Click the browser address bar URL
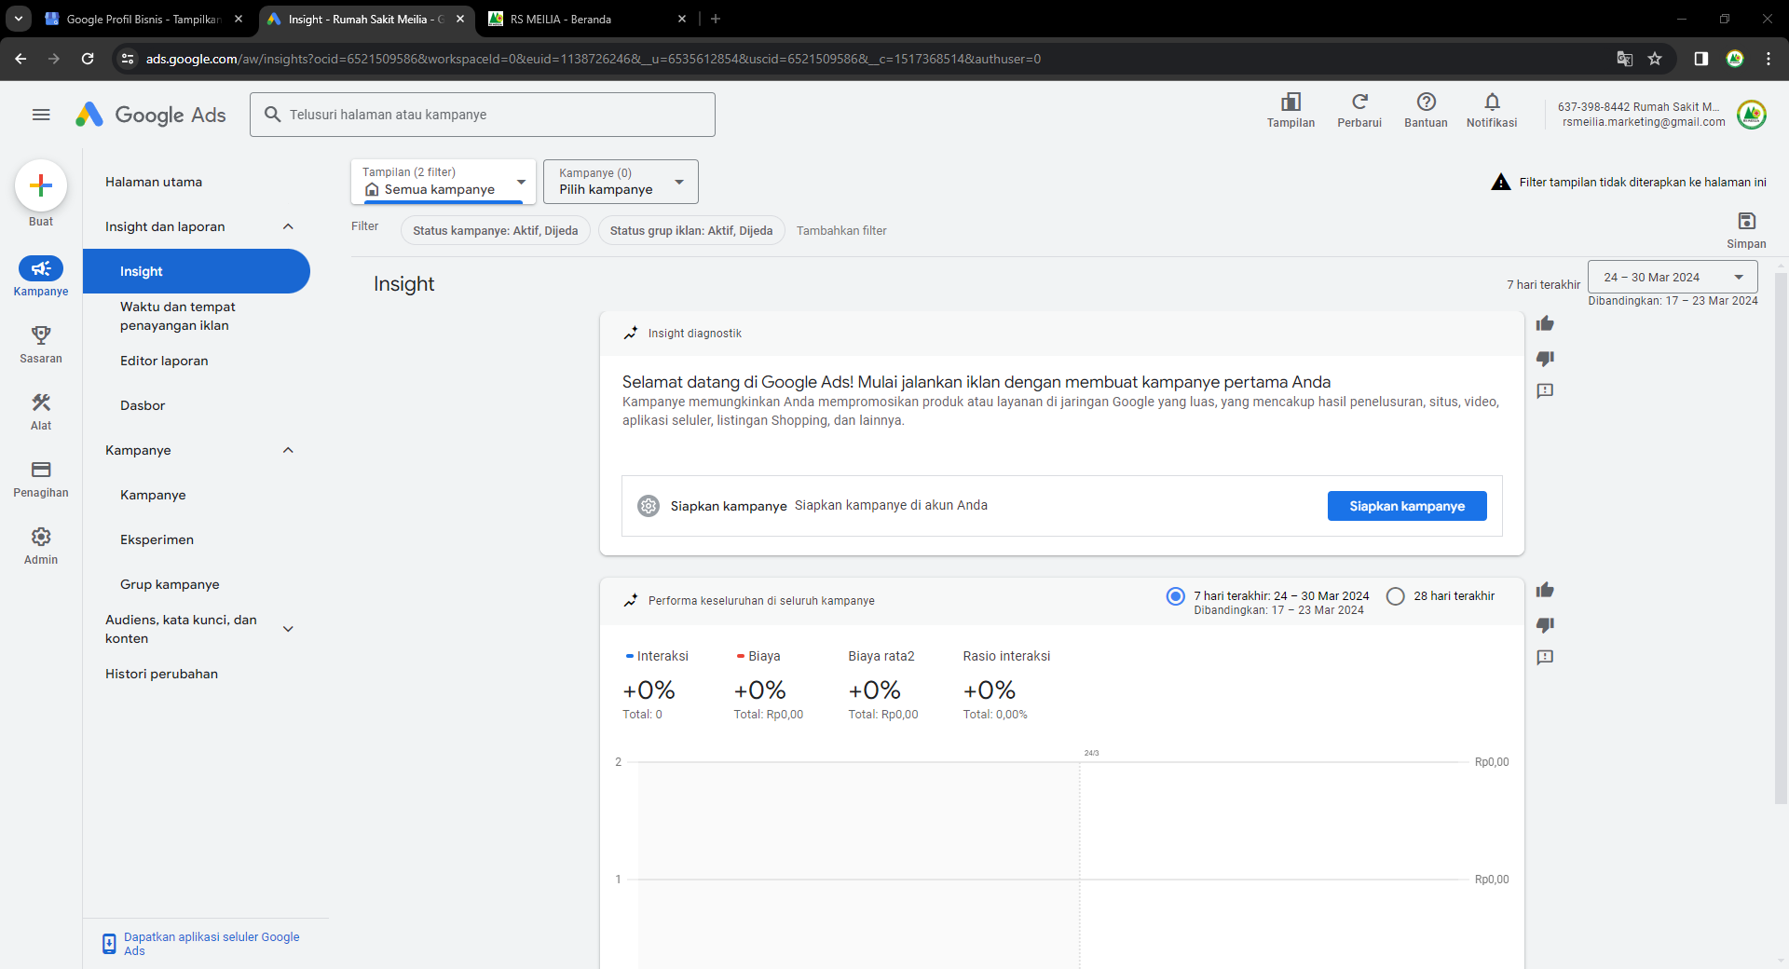Image resolution: width=1789 pixels, height=969 pixels. (x=593, y=59)
